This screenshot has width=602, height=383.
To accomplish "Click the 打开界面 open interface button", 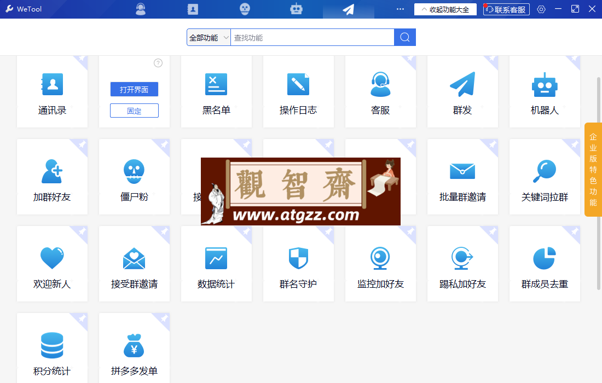I will (x=135, y=89).
